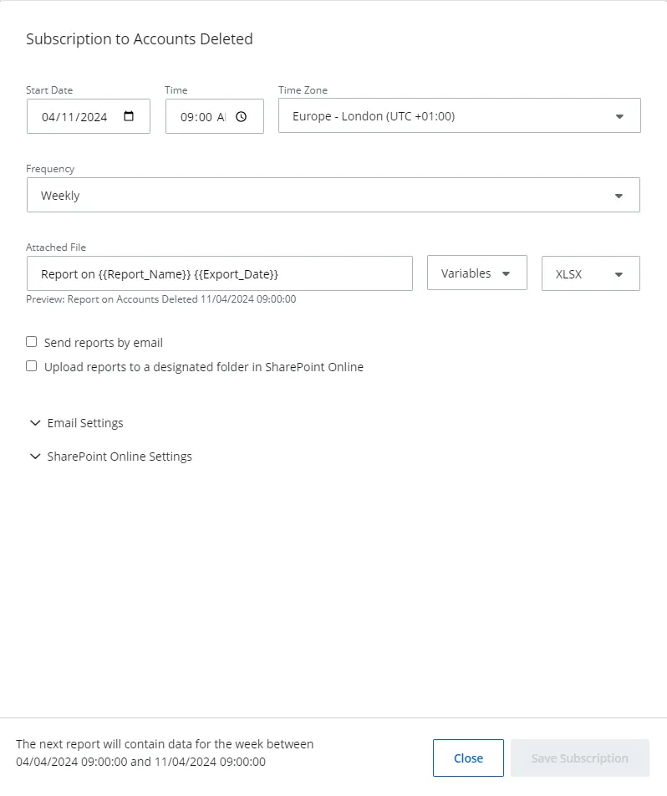
Task: Click the Attached File name field
Action: 220,273
